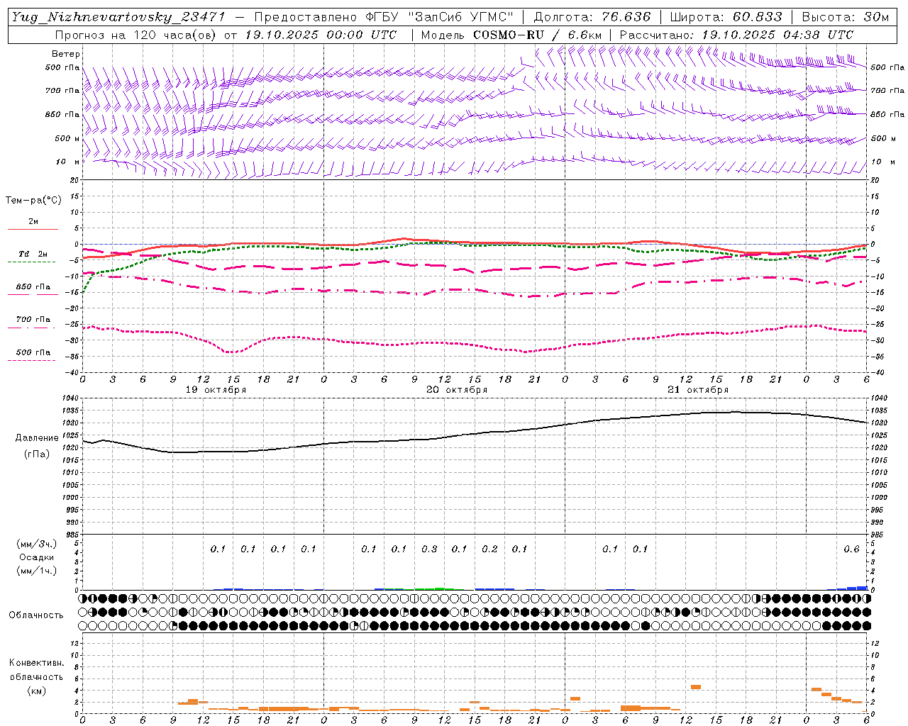Click the 0.2 precipitation value
Image resolution: width=908 pixels, height=726 pixels.
pos(489,549)
